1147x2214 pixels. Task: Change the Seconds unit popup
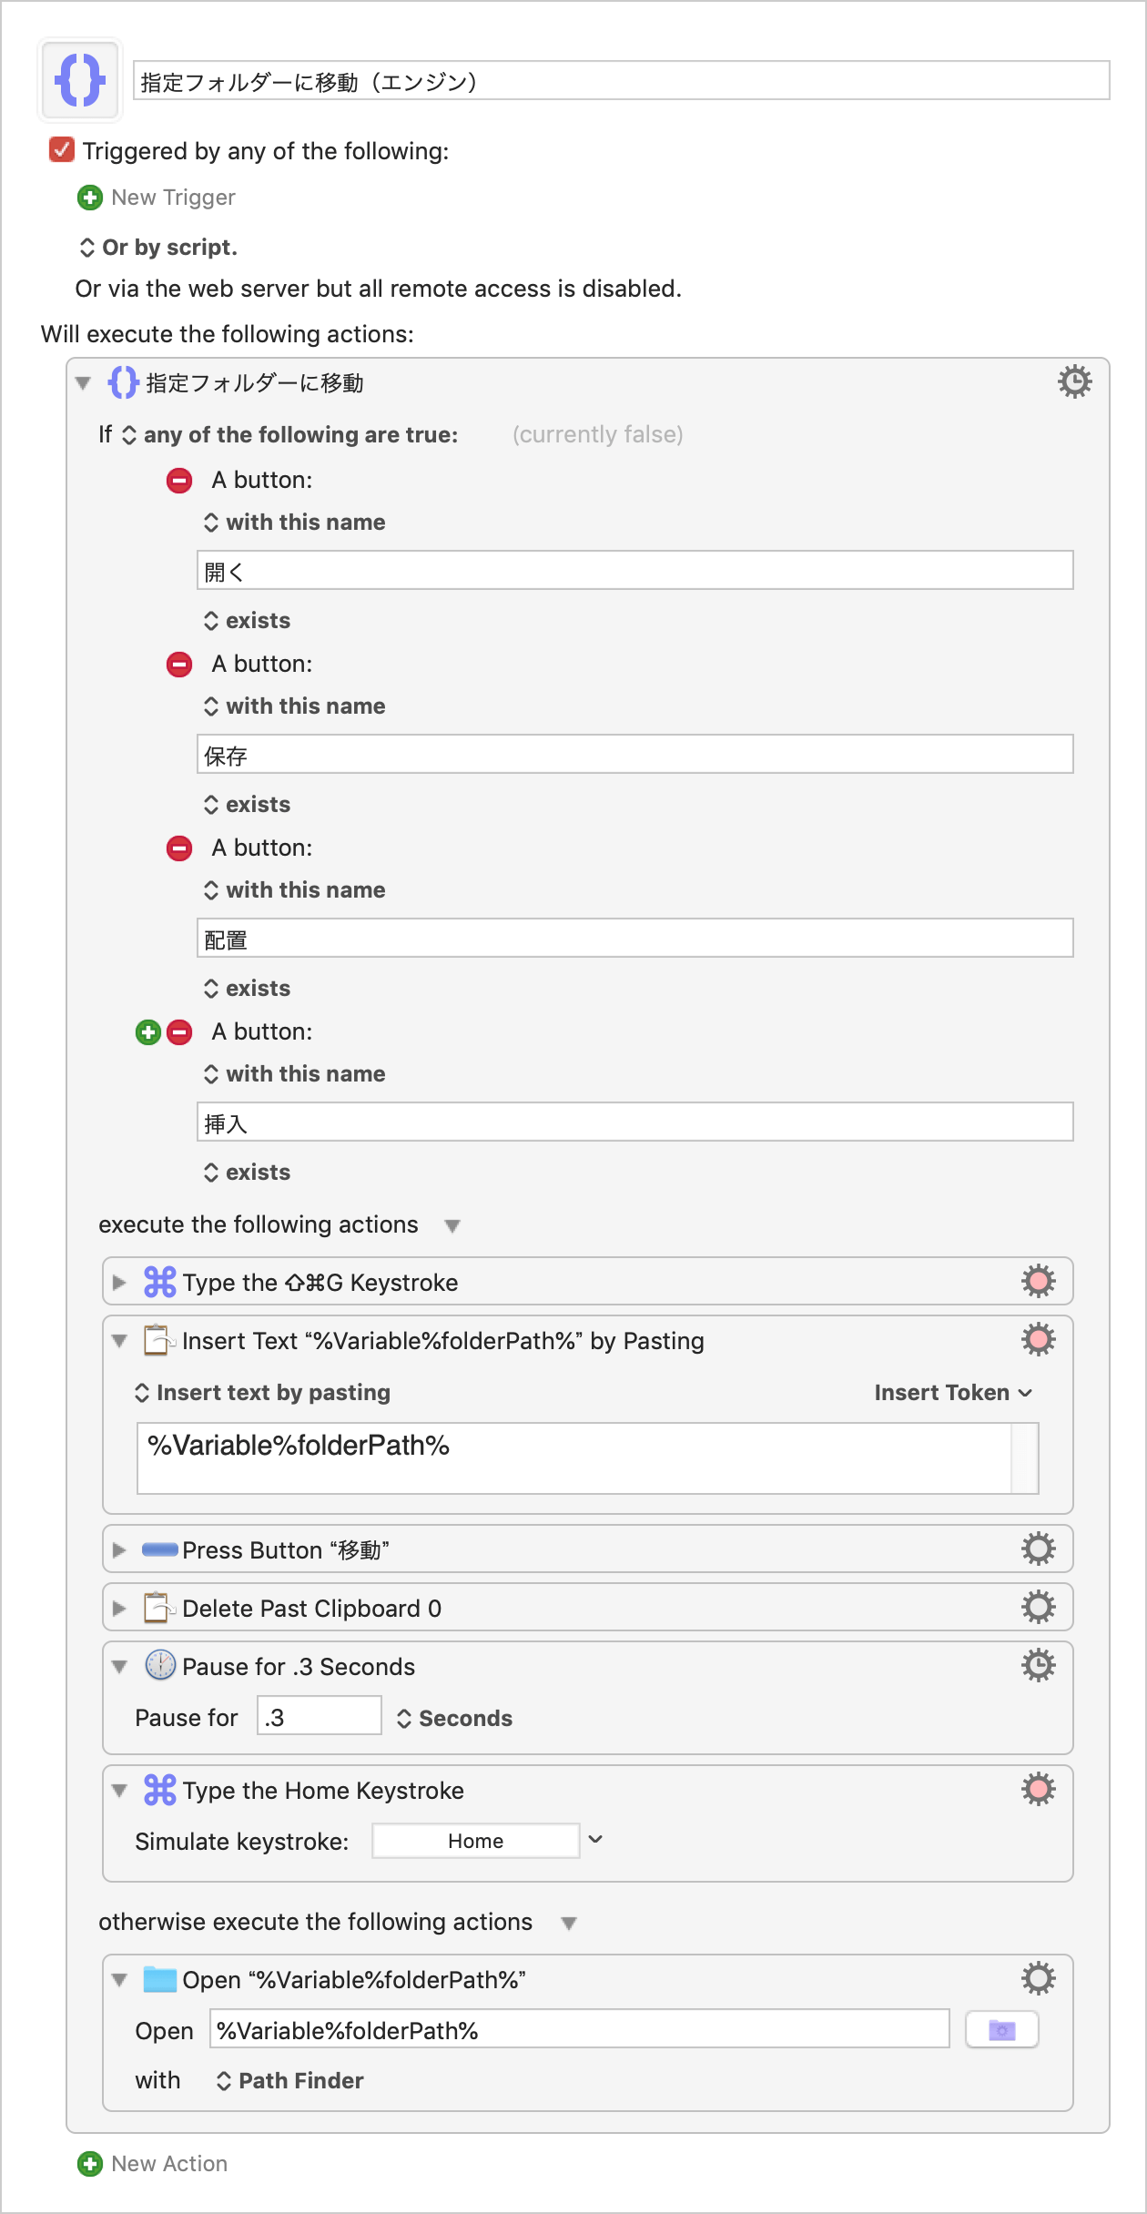coord(454,1718)
